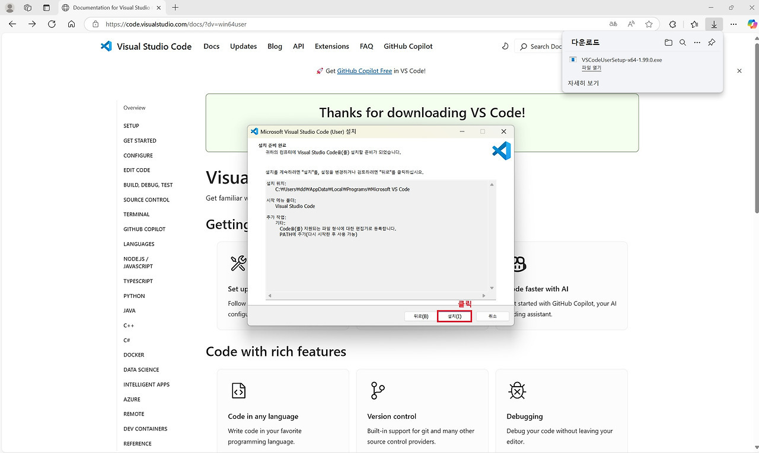Screen dimensions: 759x453
Task: Expand the CONFIGURE sidebar section
Action: pyautogui.click(x=138, y=156)
